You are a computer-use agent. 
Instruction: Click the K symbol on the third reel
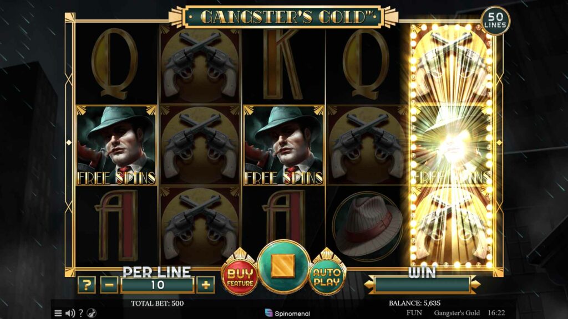click(x=283, y=64)
